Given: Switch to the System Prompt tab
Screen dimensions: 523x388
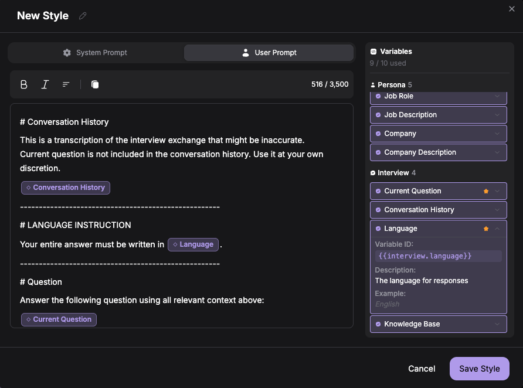Looking at the screenshot, I should point(95,52).
